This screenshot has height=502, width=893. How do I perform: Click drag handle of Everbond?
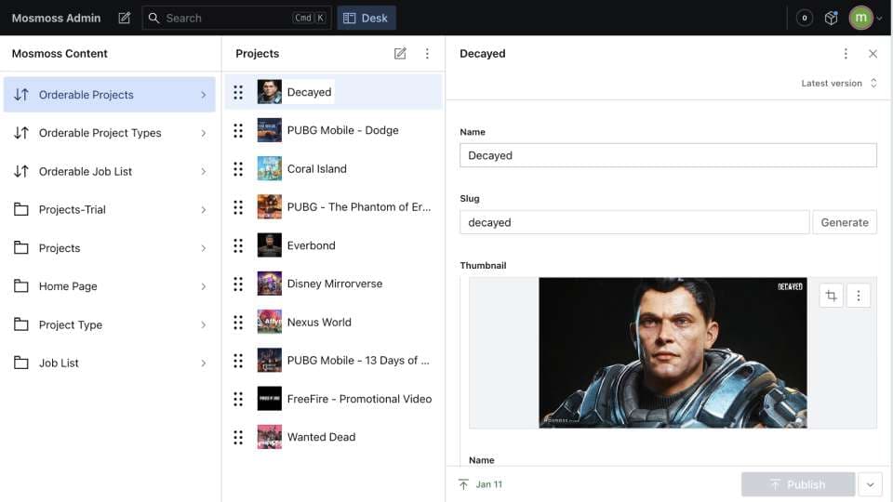coord(238,245)
